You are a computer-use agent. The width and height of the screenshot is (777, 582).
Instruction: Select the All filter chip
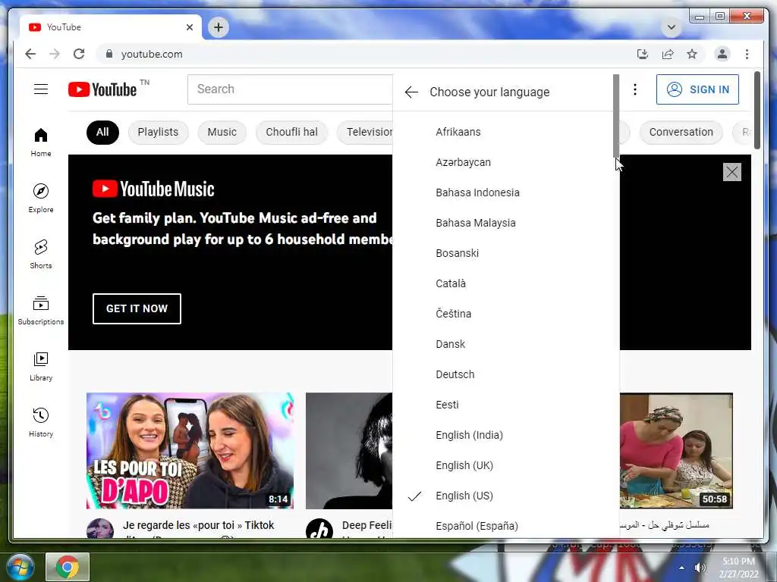coord(102,132)
